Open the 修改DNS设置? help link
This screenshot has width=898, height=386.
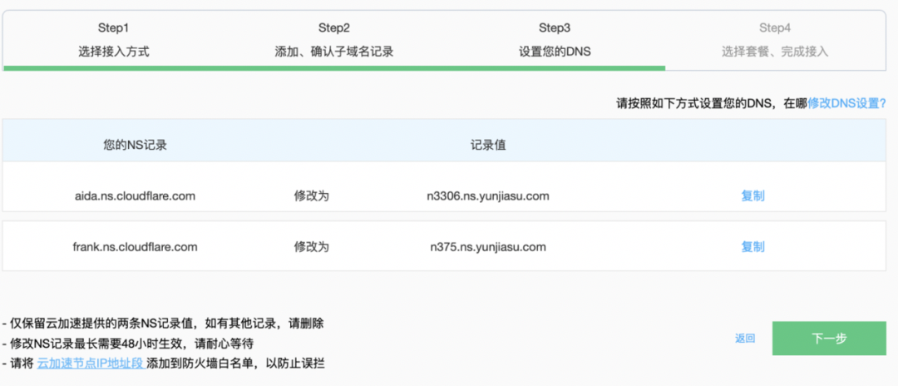[x=846, y=104]
